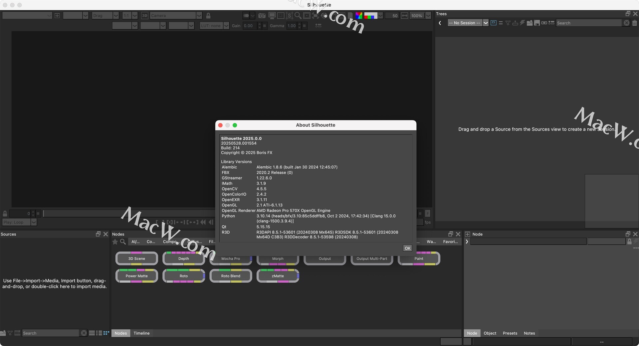Image resolution: width=639 pixels, height=346 pixels.
Task: Click the Power Matte node
Action: pyautogui.click(x=136, y=276)
